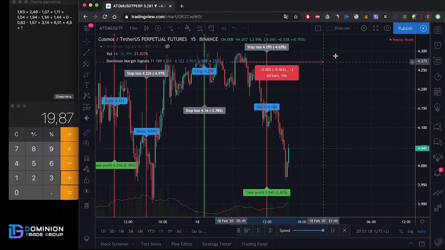Open the prediction and measurement tools
The image size is (445, 250).
[87, 107]
